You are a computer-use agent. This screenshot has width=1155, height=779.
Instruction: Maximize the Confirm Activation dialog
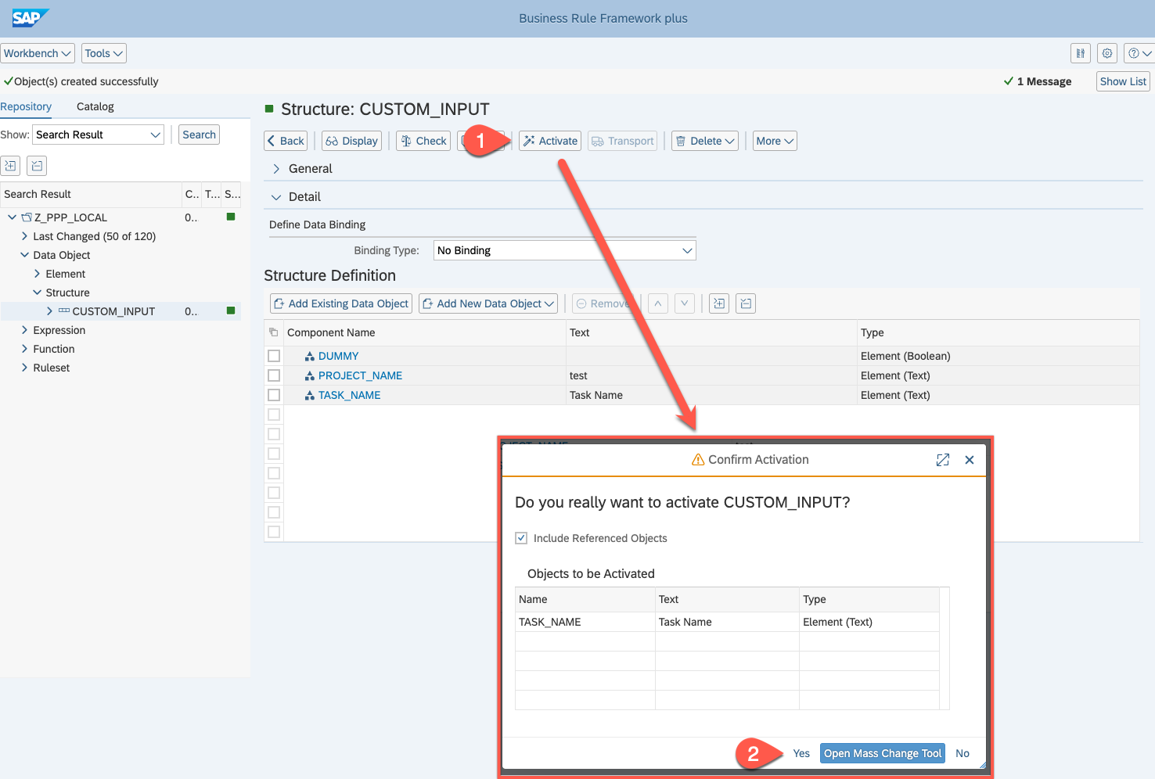[943, 460]
